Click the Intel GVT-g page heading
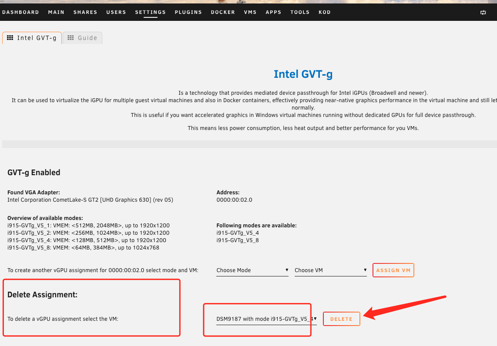Image resolution: width=497 pixels, height=346 pixels. 303,74
